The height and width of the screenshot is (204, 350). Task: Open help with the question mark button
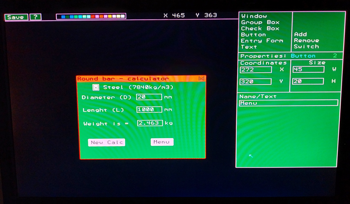tap(35, 17)
